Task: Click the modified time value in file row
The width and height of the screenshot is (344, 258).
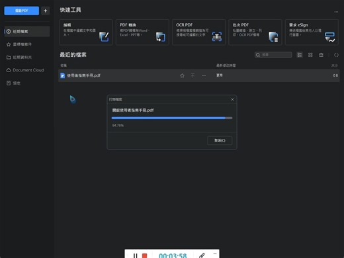Action: (220, 75)
